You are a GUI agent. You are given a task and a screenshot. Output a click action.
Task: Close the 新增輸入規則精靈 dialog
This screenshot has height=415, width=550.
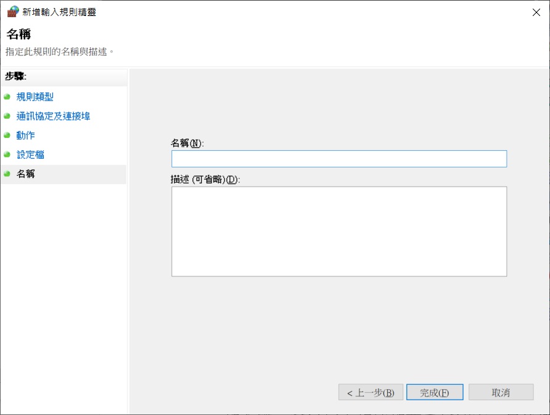pos(536,12)
